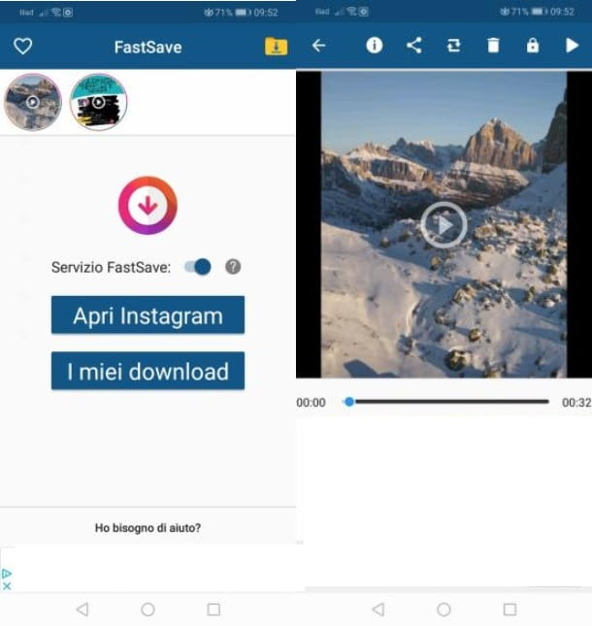Open I miei download button

(x=148, y=371)
